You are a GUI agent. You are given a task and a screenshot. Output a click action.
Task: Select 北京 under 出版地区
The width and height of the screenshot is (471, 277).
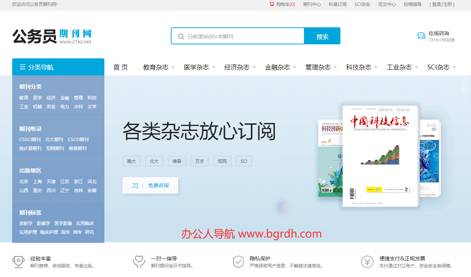pyautogui.click(x=24, y=181)
